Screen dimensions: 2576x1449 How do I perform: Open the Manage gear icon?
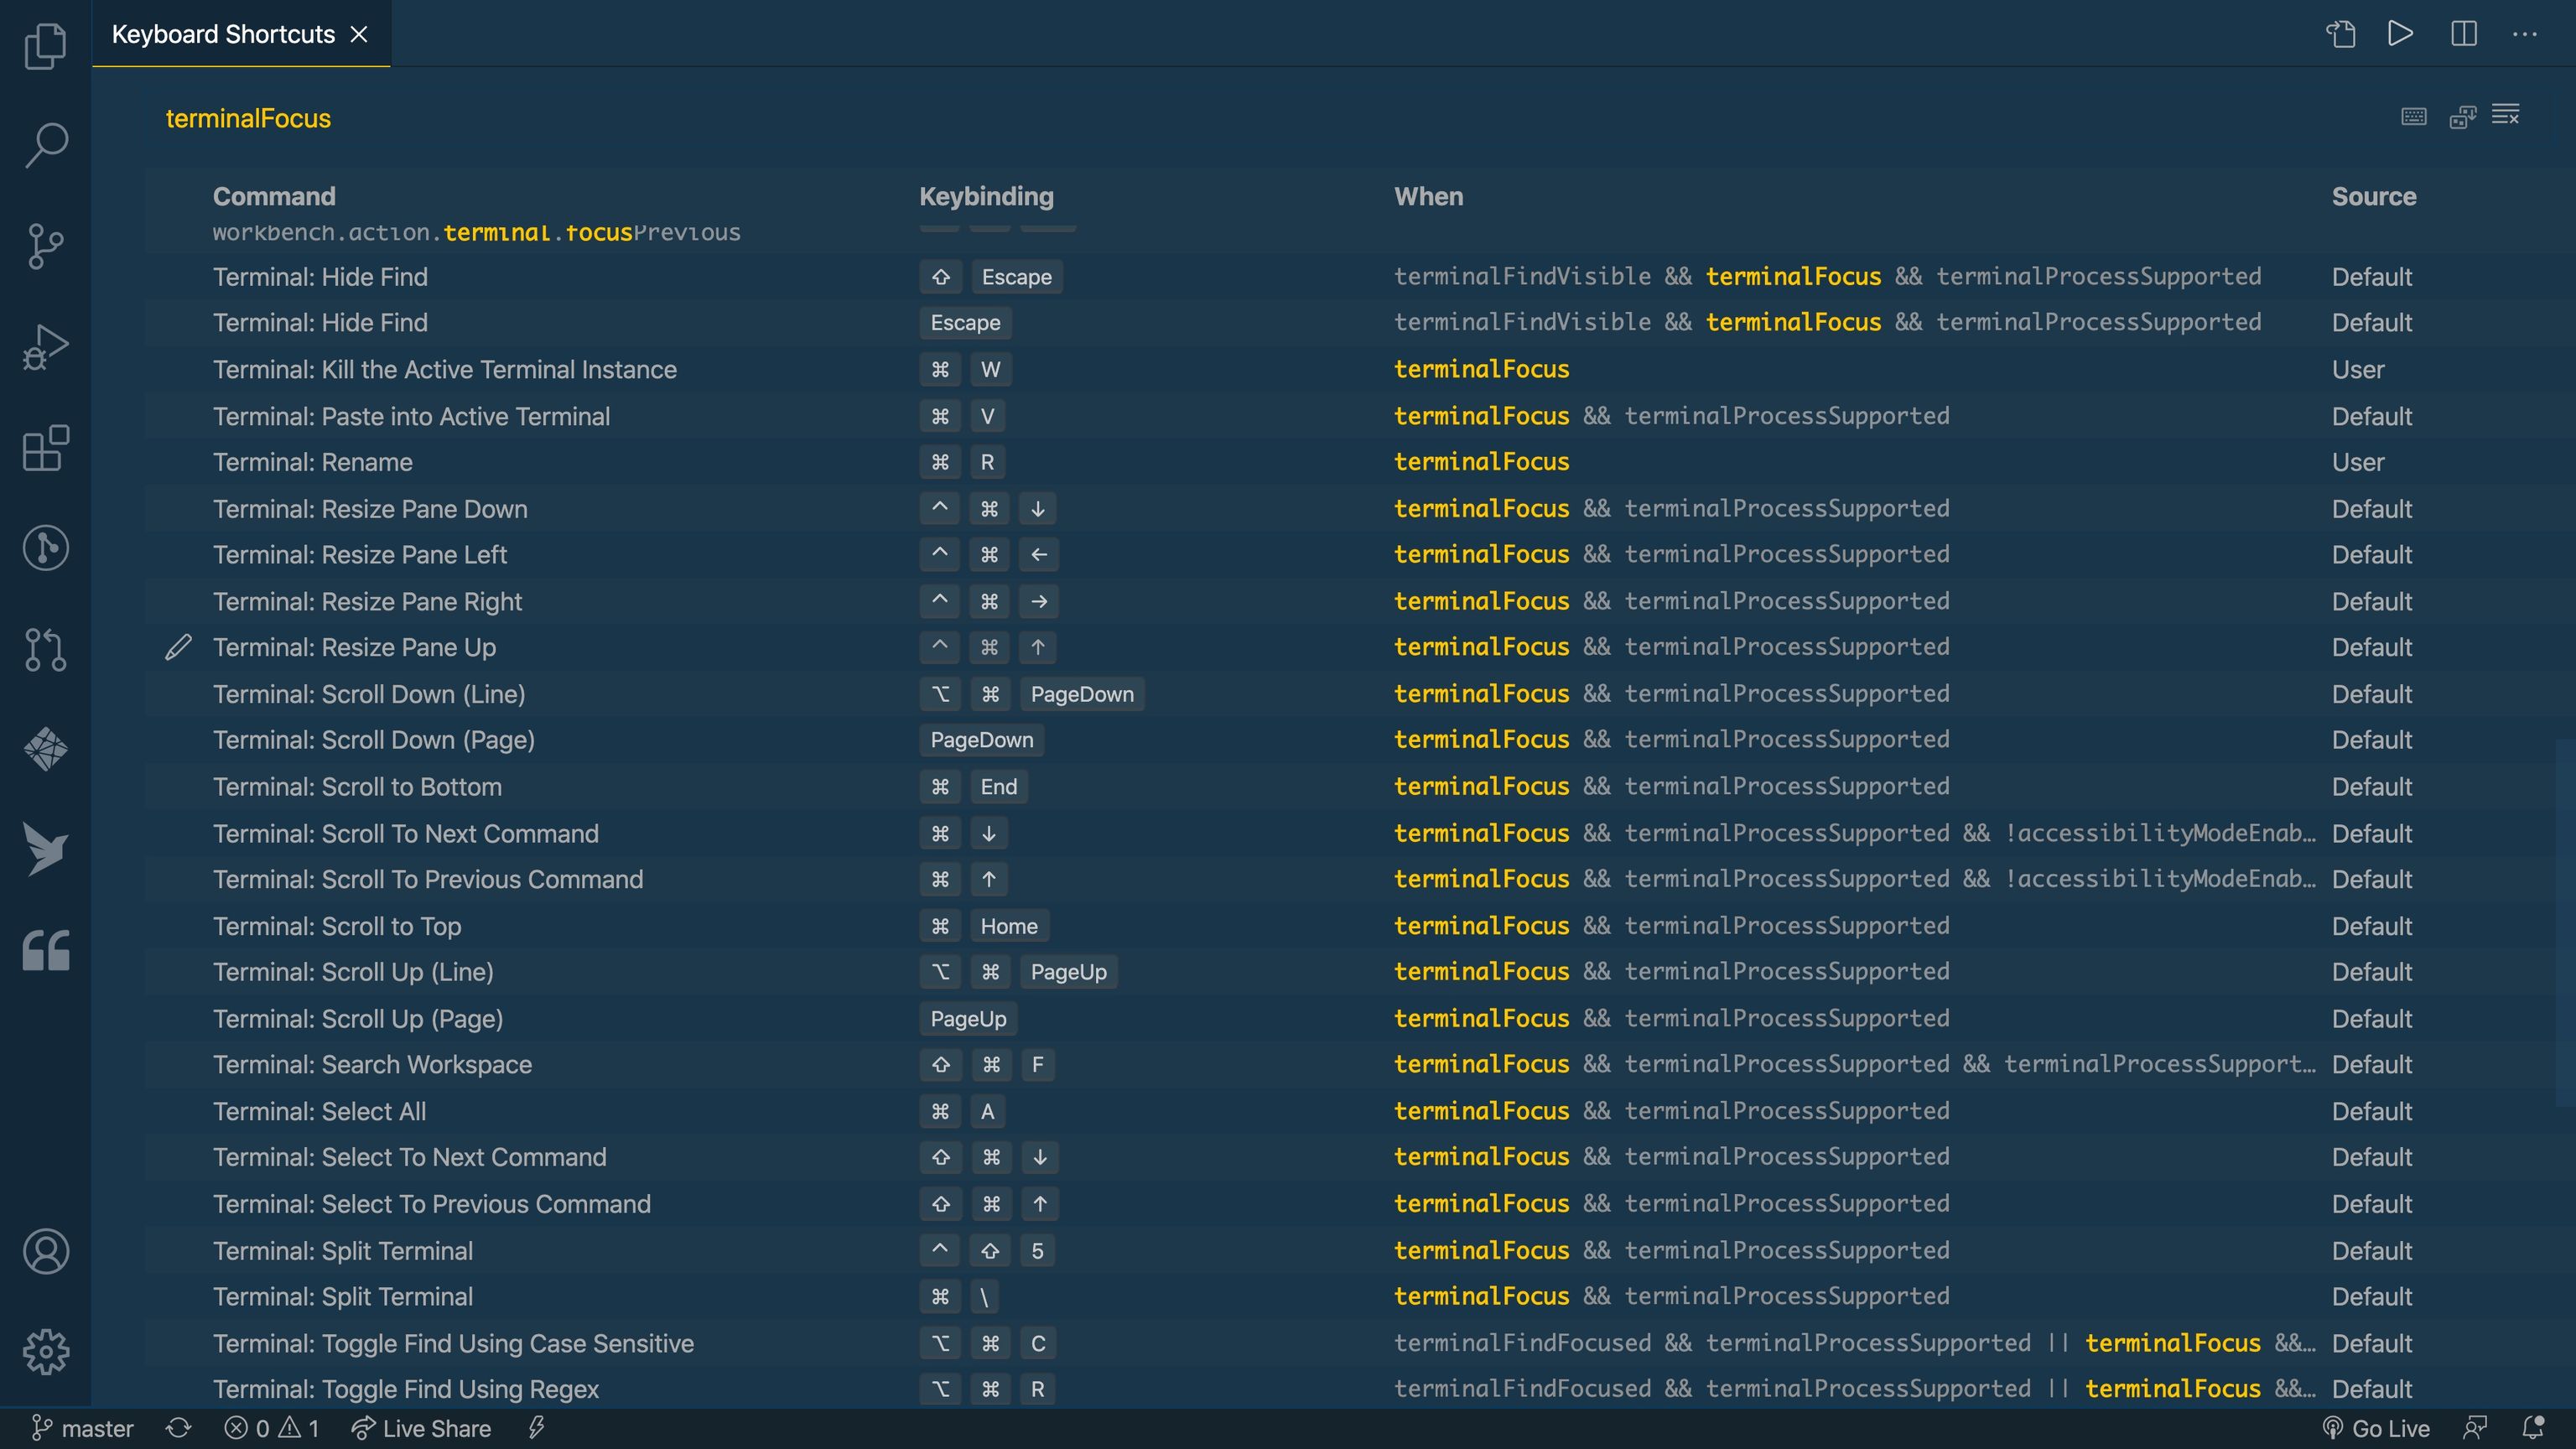coord(45,1351)
